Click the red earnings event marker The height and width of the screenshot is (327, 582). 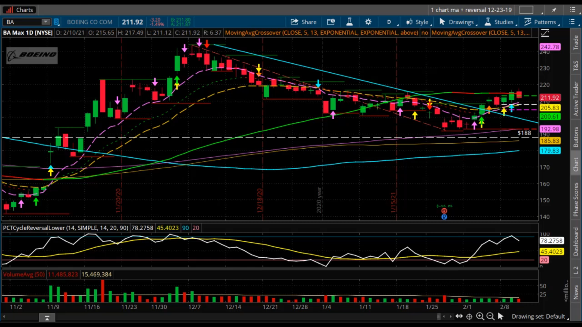[444, 211]
